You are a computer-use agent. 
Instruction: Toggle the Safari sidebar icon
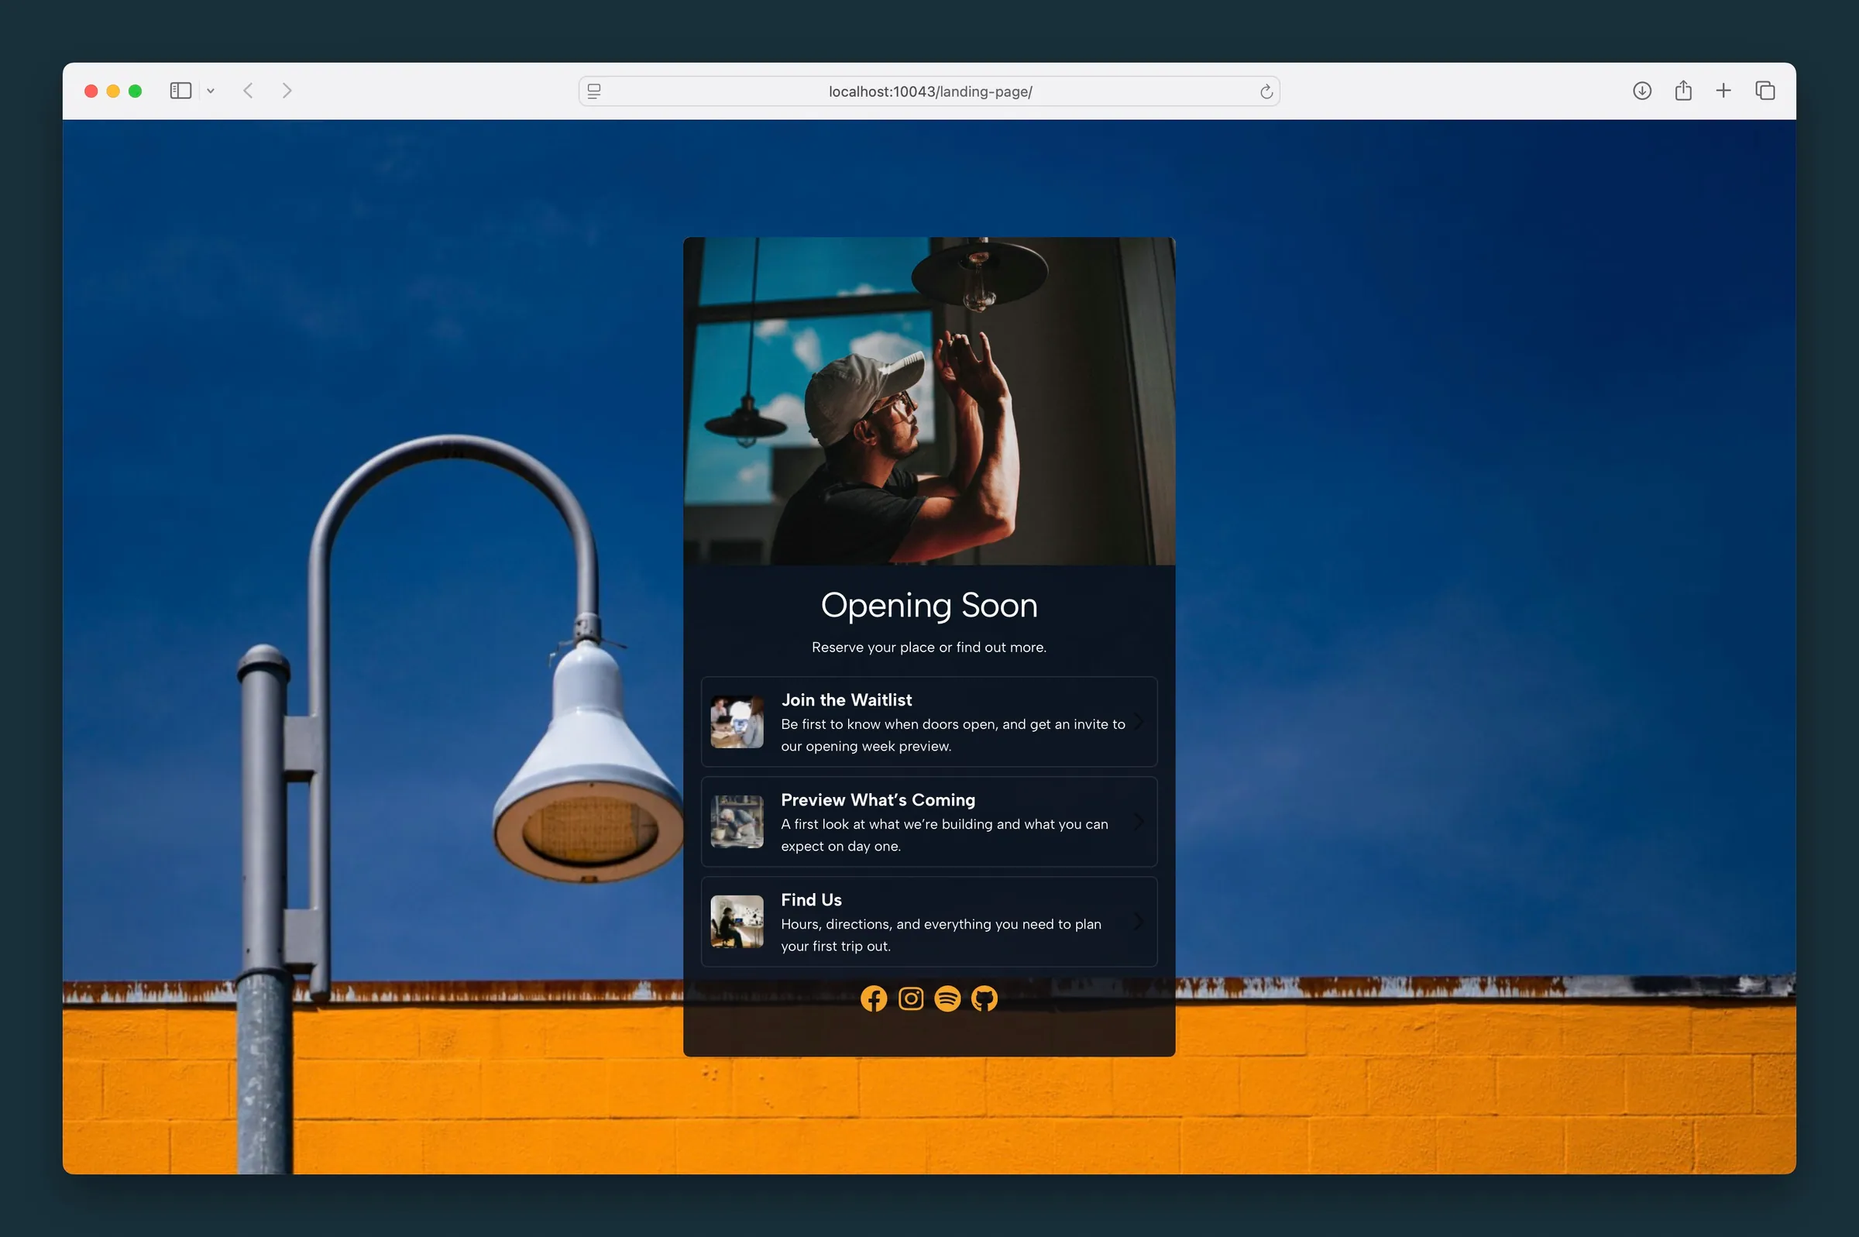pos(180,91)
